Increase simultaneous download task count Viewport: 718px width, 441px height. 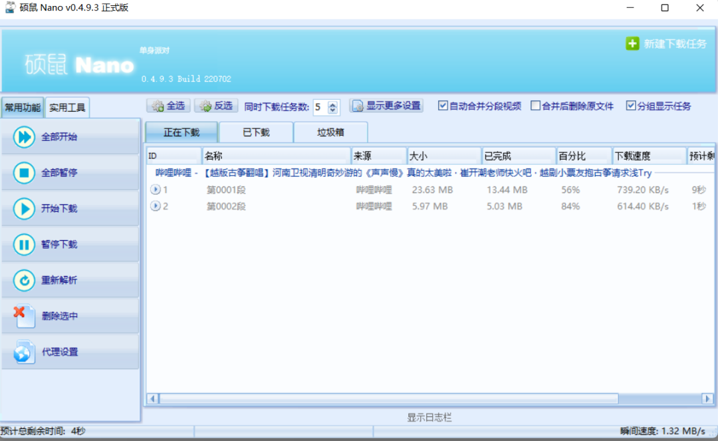click(x=333, y=104)
